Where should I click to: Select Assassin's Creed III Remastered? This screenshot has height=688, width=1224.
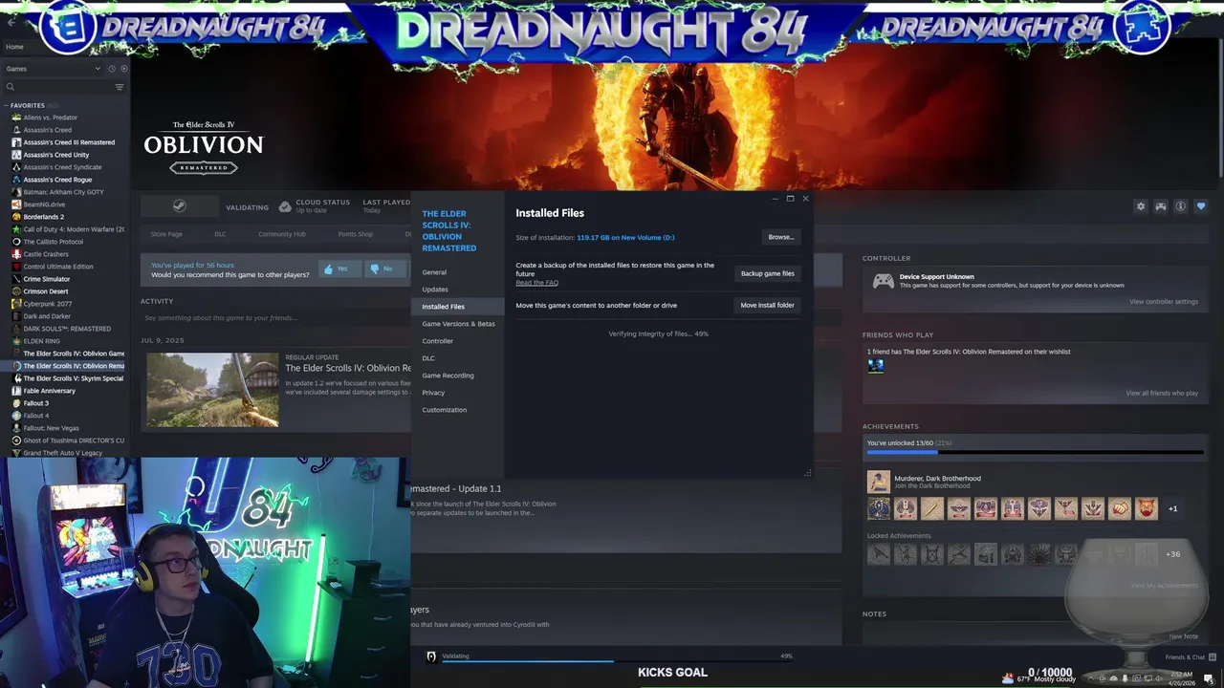(x=69, y=142)
